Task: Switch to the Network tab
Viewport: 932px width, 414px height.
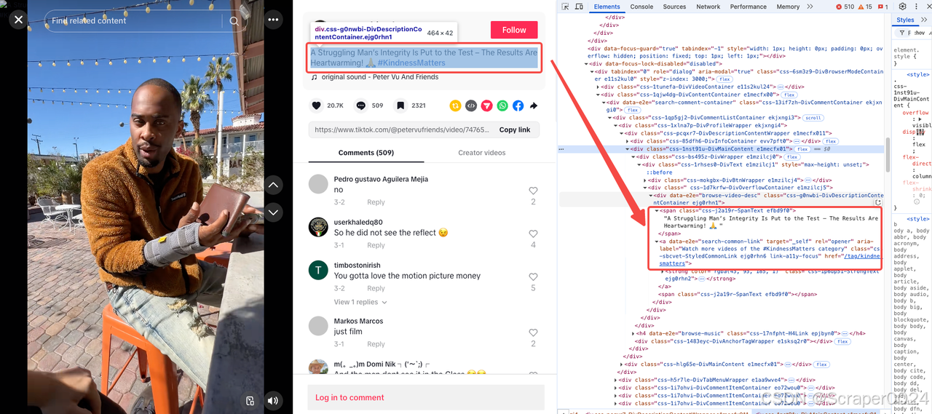Action: (708, 7)
